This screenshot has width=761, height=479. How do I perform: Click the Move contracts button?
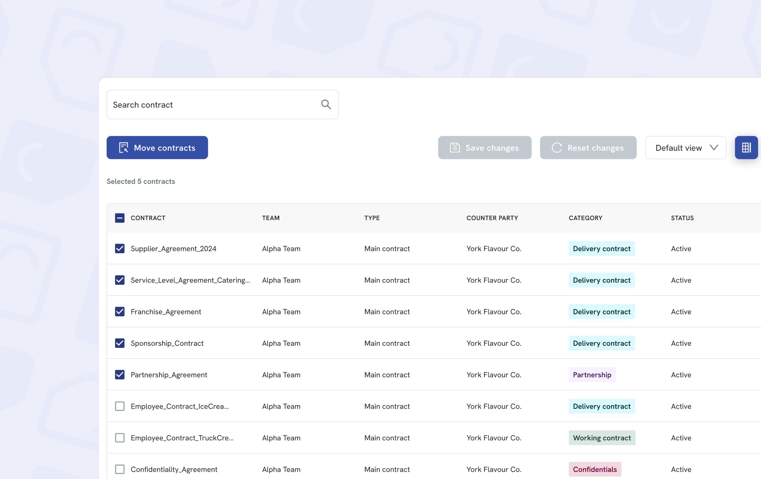[x=157, y=148]
